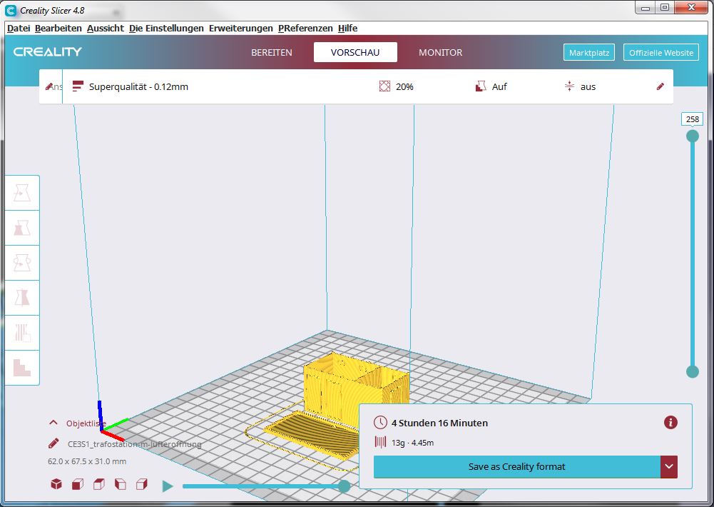
Task: Switch to the 3D perspective view cube
Action: click(x=56, y=483)
